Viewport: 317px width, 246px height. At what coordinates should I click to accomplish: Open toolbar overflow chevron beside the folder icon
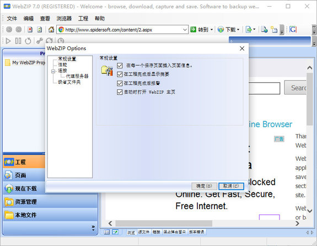click(282, 30)
